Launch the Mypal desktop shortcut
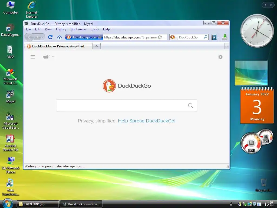The height and width of the screenshot is (208, 277). click(x=11, y=97)
